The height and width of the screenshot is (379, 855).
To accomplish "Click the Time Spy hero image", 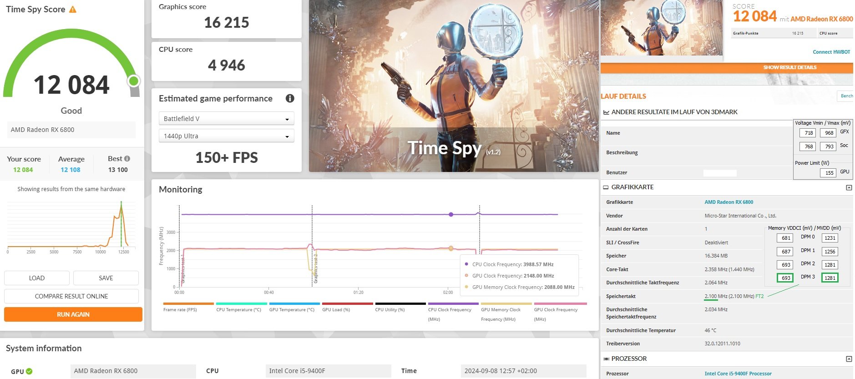I will pos(454,86).
